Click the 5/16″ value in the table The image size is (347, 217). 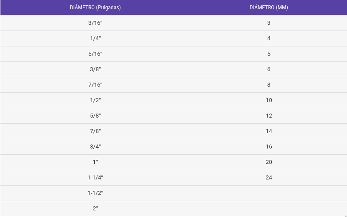pyautogui.click(x=95, y=54)
